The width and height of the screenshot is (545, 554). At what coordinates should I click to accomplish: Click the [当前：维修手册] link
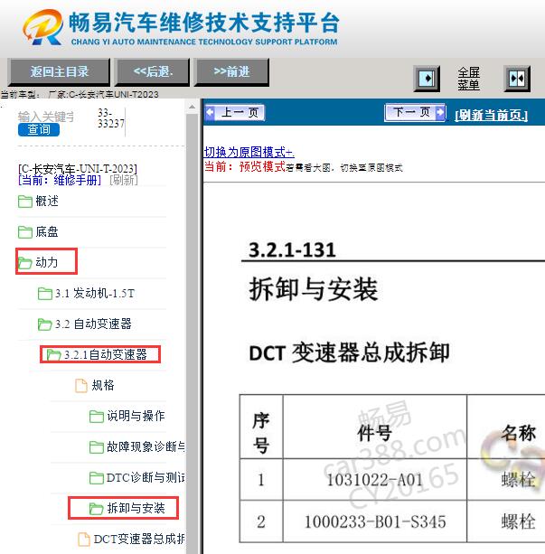pyautogui.click(x=60, y=180)
